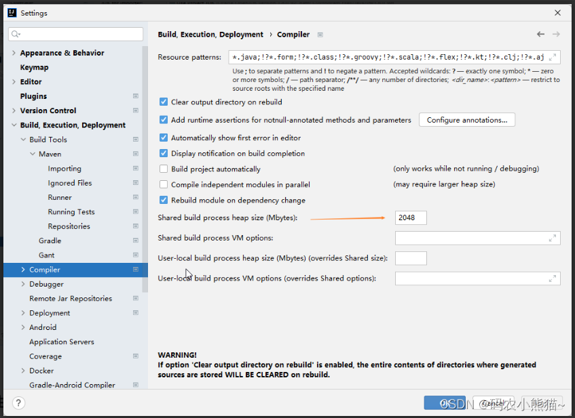Click Configure annotations... button
575x418 pixels.
(x=467, y=120)
